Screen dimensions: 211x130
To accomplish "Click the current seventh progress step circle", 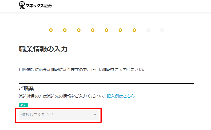I will (x=134, y=30).
